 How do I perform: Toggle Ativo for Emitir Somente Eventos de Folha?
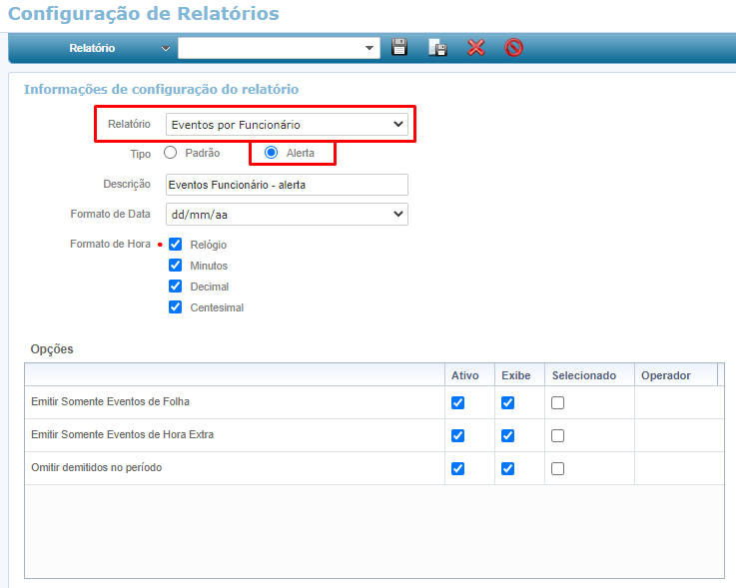click(458, 402)
